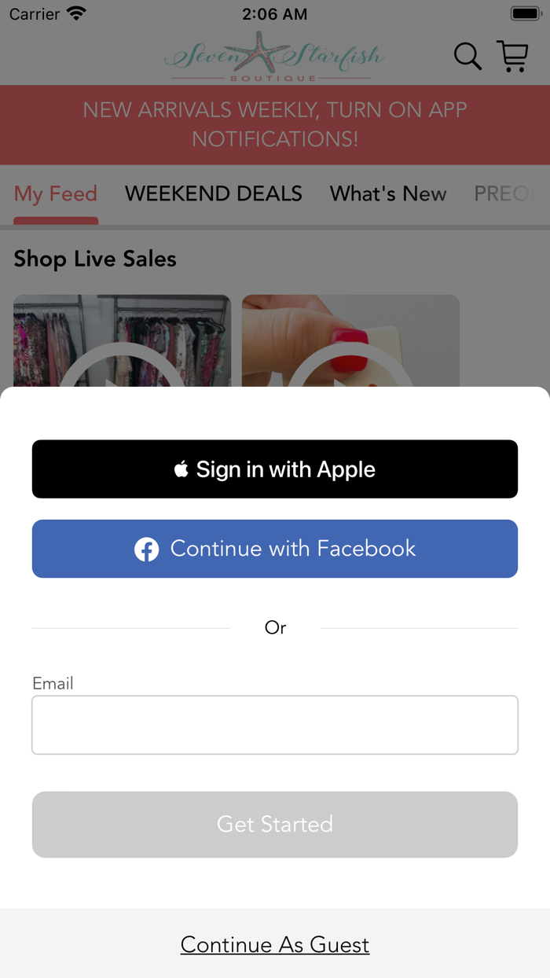Select the What's New tab

[x=388, y=194]
